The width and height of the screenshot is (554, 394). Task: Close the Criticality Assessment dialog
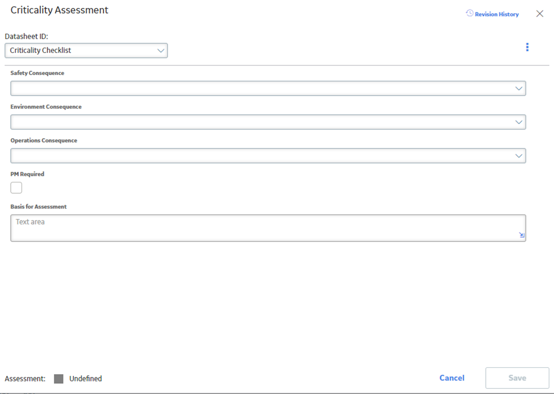tap(540, 14)
